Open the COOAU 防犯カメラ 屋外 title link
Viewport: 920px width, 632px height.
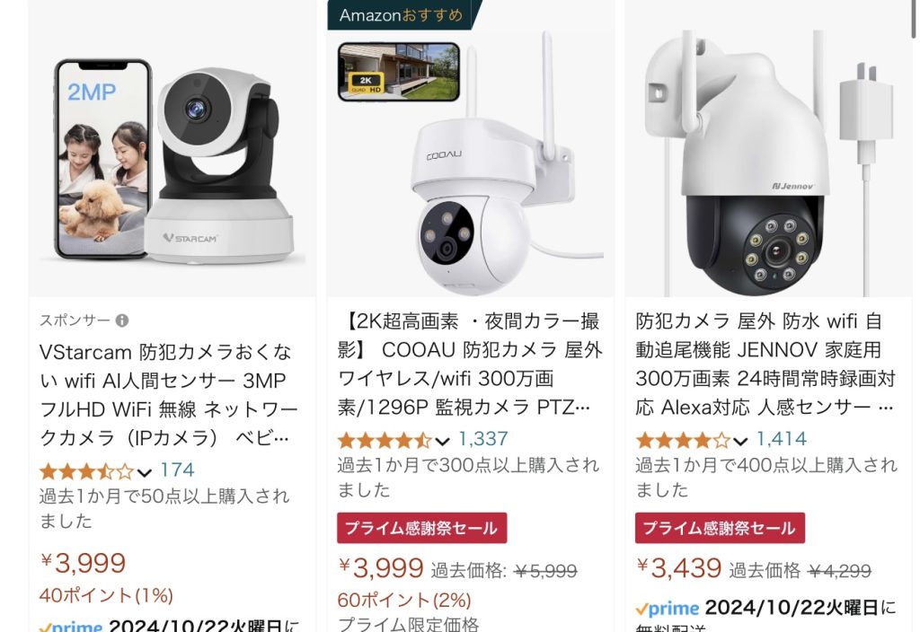469,364
